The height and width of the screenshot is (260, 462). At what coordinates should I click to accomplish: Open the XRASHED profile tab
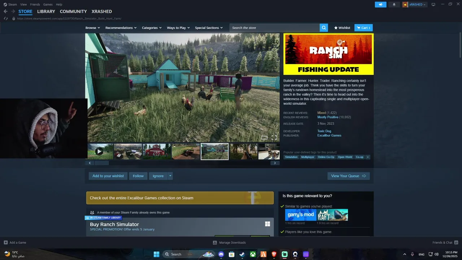click(102, 12)
